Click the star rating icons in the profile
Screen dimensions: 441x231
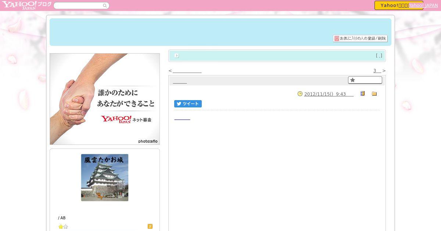63,227
